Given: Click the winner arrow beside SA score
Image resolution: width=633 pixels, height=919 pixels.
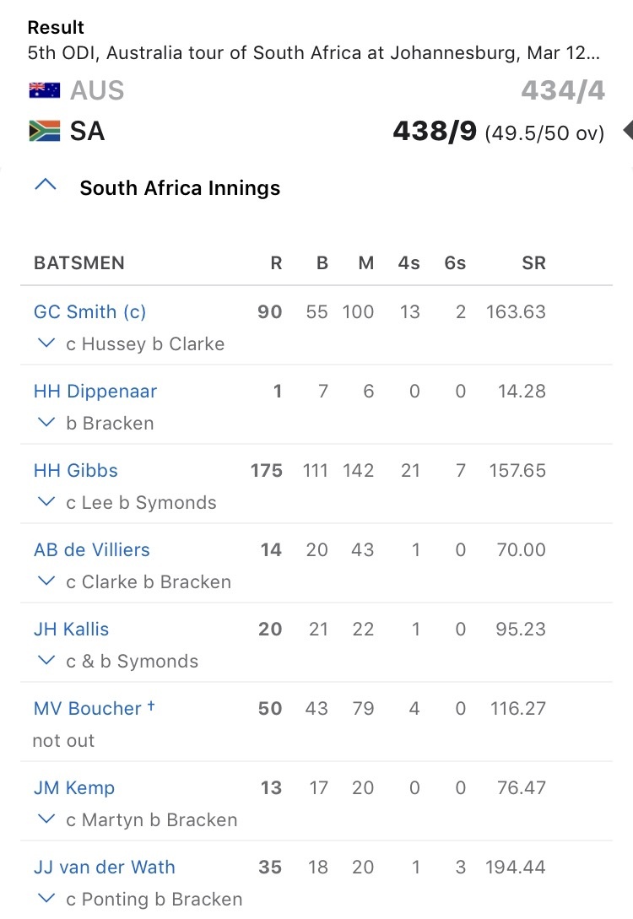Looking at the screenshot, I should 628,130.
